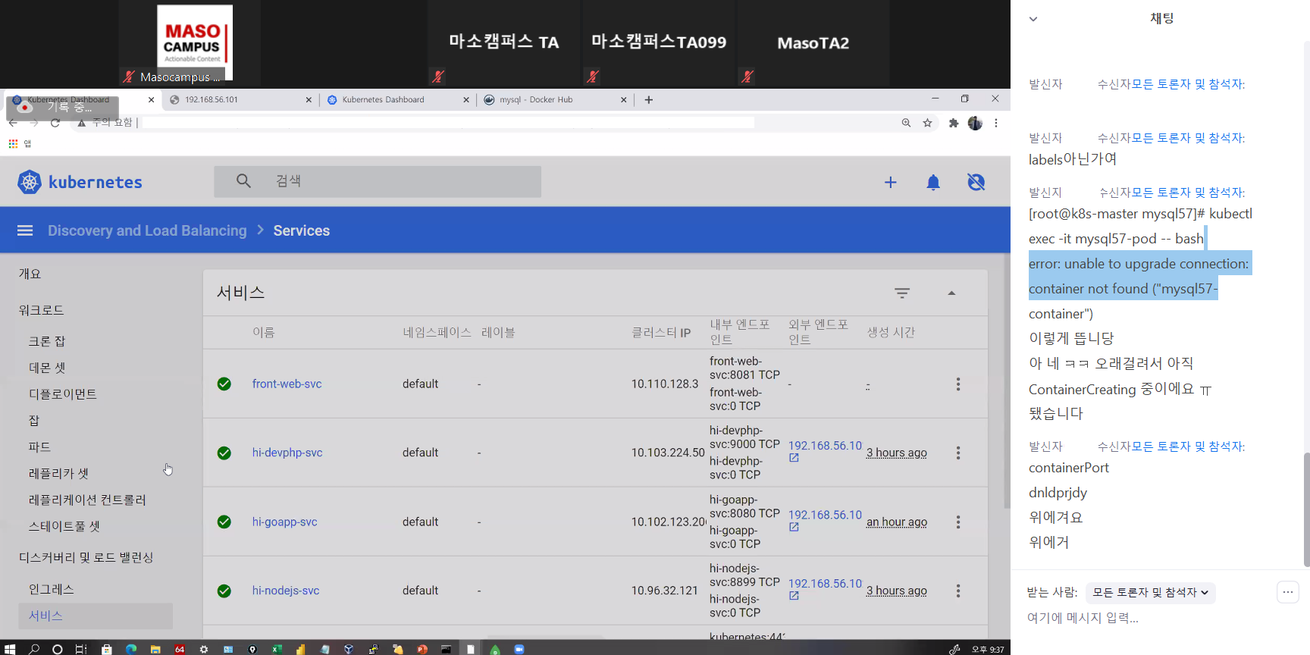Image resolution: width=1310 pixels, height=655 pixels.
Task: Click the create new resource plus icon
Action: [x=890, y=182]
